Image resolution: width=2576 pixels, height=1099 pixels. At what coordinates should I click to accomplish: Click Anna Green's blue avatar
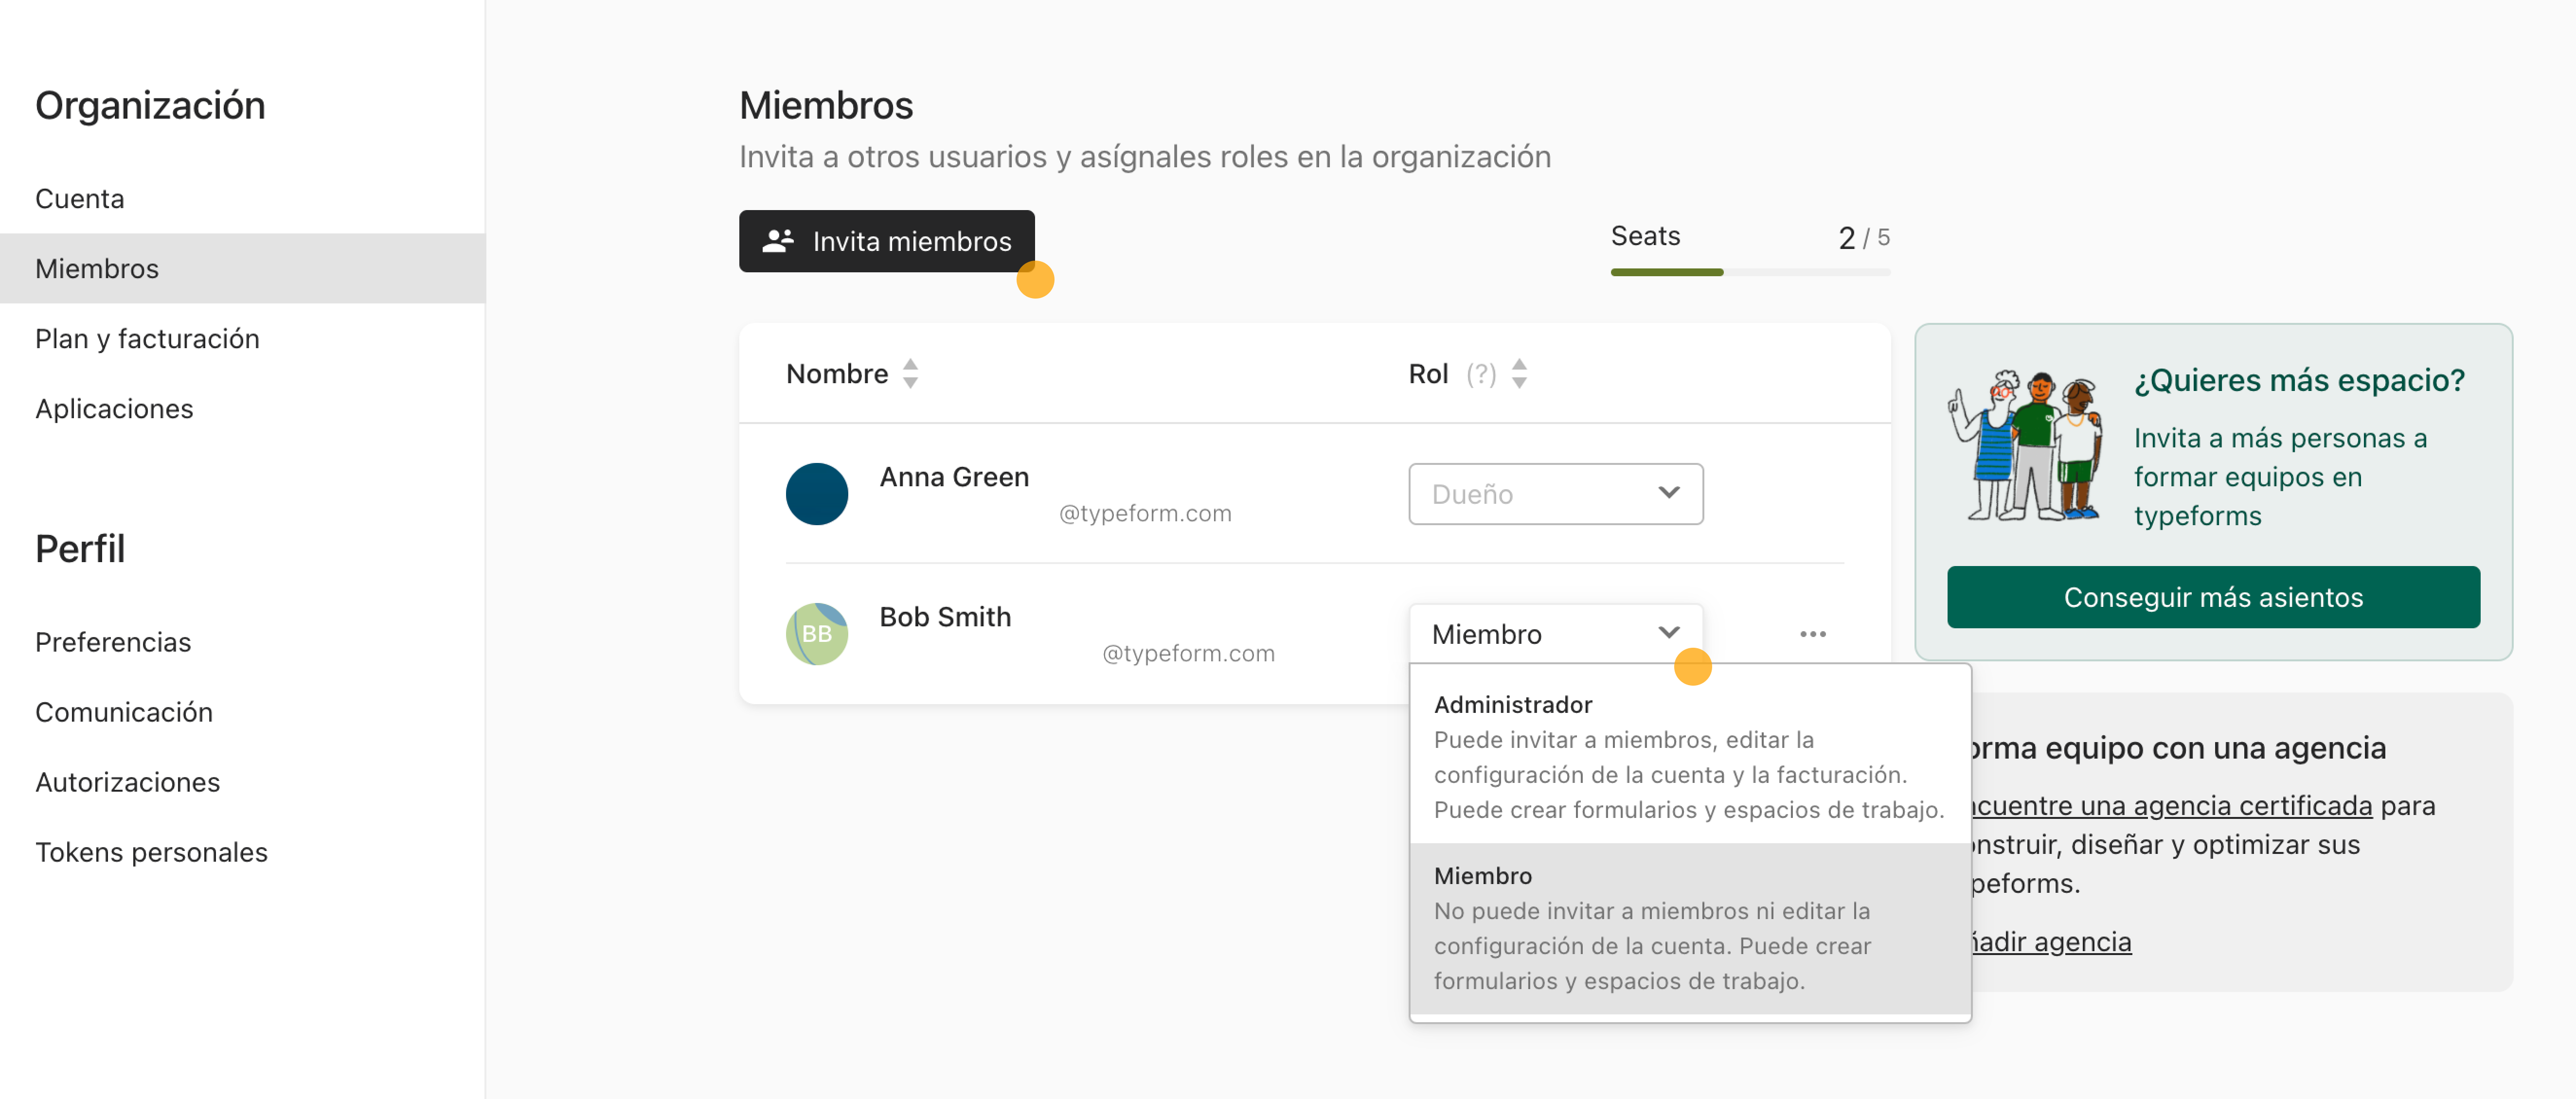816,493
